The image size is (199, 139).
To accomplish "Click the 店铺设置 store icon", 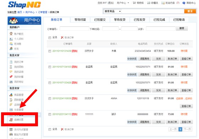I will point(11,119).
